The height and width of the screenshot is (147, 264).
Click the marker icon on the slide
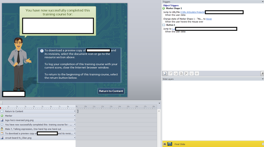click(42, 51)
